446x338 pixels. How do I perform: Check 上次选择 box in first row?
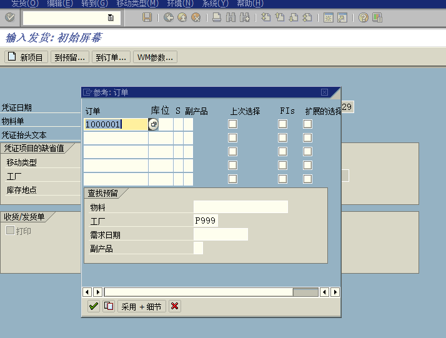pyautogui.click(x=232, y=124)
